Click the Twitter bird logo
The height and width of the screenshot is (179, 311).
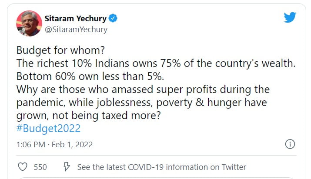tap(290, 18)
